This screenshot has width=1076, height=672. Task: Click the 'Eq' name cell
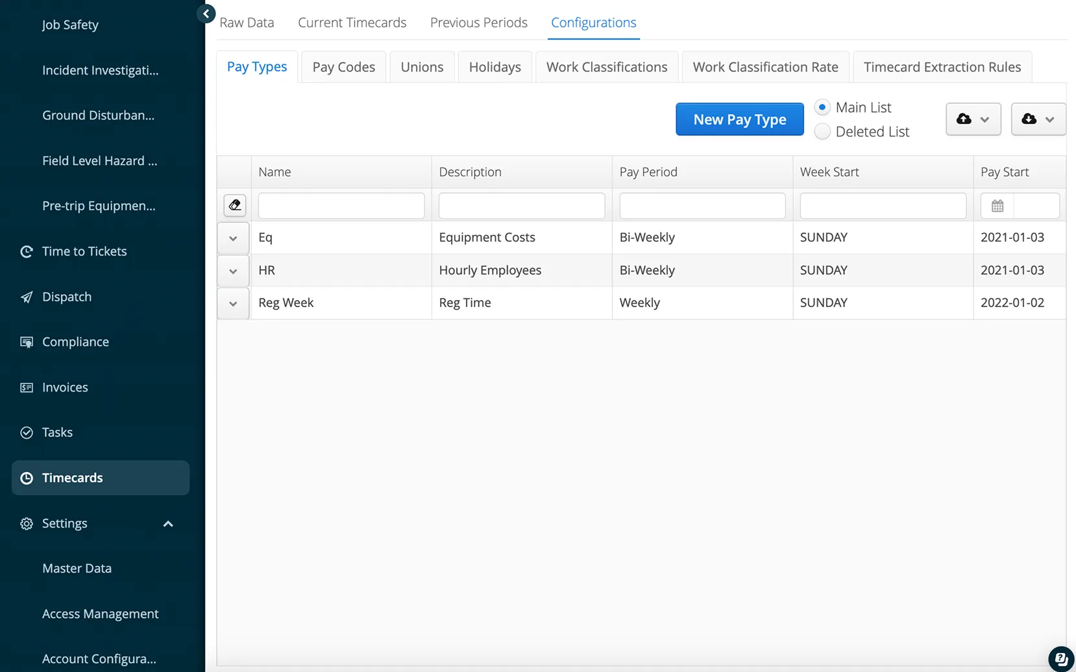click(x=341, y=238)
